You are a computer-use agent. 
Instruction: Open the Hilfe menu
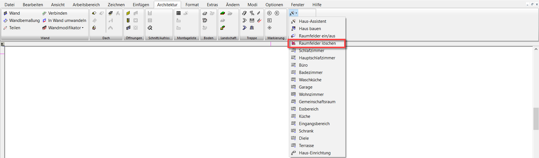click(317, 5)
